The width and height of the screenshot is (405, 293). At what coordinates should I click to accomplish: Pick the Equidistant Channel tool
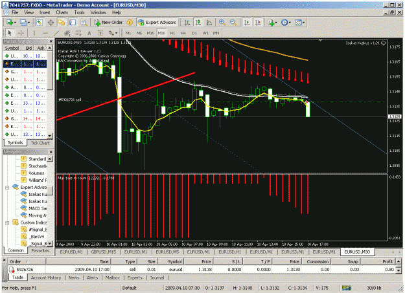tap(67, 33)
